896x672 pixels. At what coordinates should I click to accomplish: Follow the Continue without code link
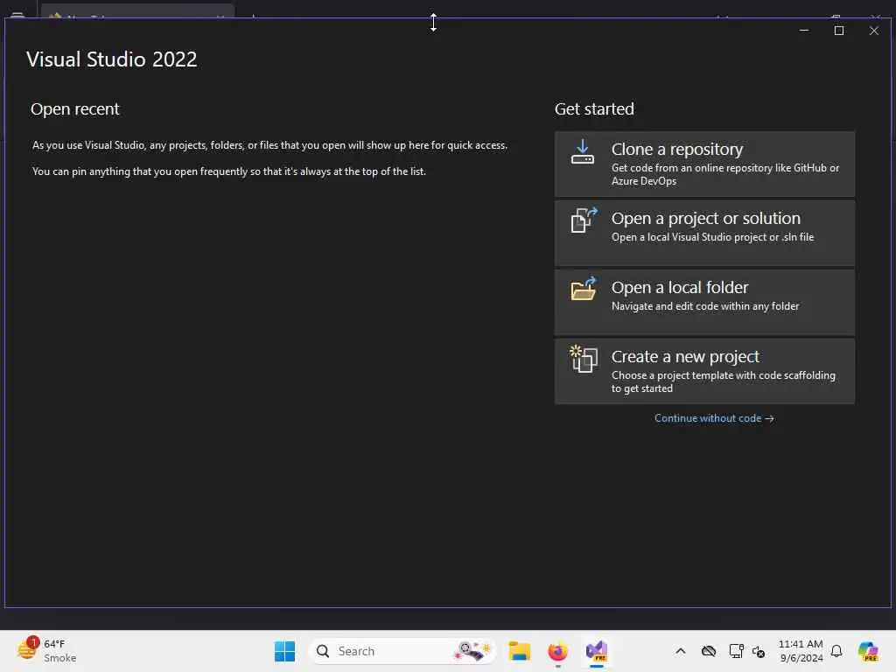tap(714, 418)
